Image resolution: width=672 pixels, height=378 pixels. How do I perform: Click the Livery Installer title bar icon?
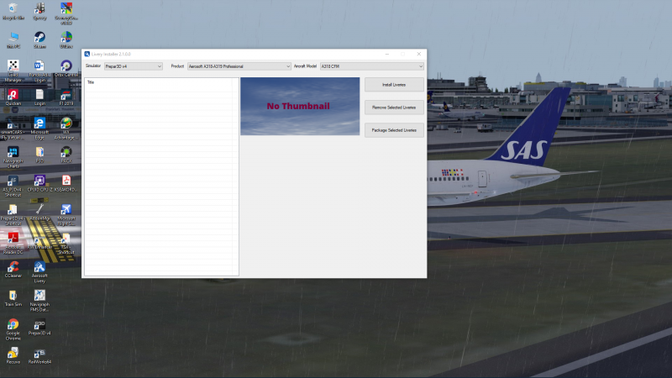point(87,54)
